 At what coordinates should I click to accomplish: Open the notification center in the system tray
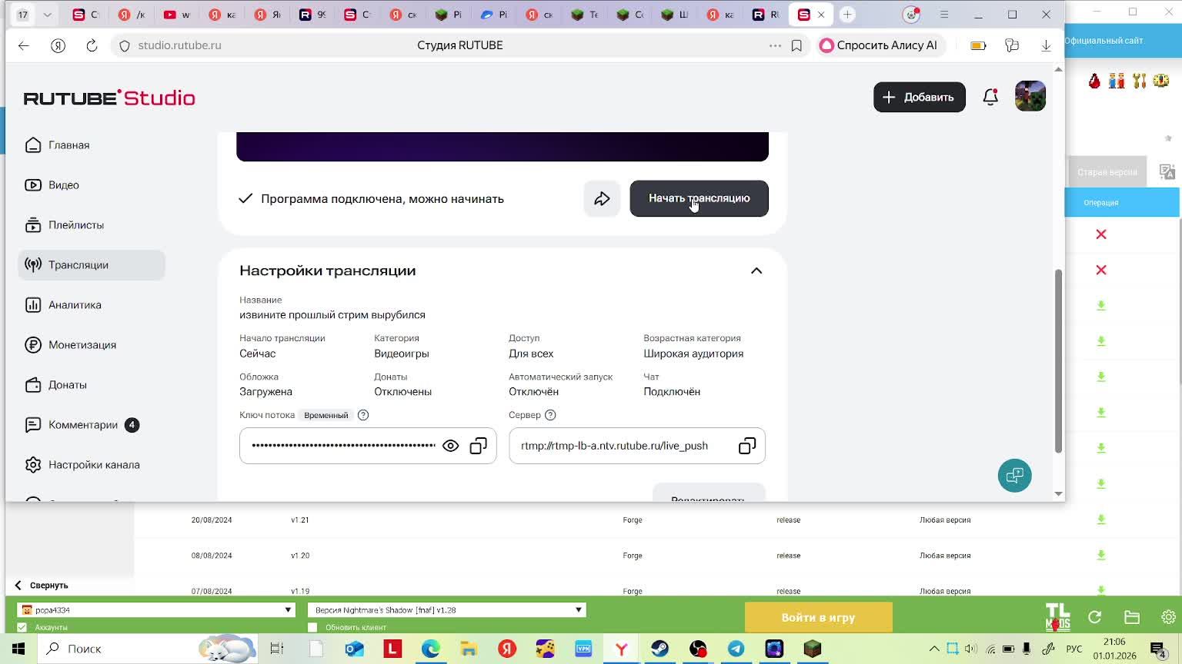[1159, 649]
